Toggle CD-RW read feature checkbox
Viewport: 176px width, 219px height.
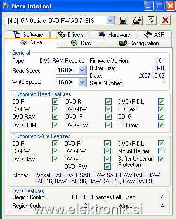pyautogui.click(x=55, y=109)
